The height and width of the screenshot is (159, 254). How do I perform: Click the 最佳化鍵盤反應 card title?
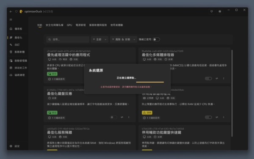click(59, 94)
